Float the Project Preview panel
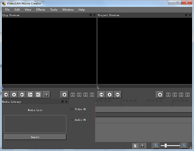Image resolution: width=194 pixels, height=151 pixels. (186, 15)
